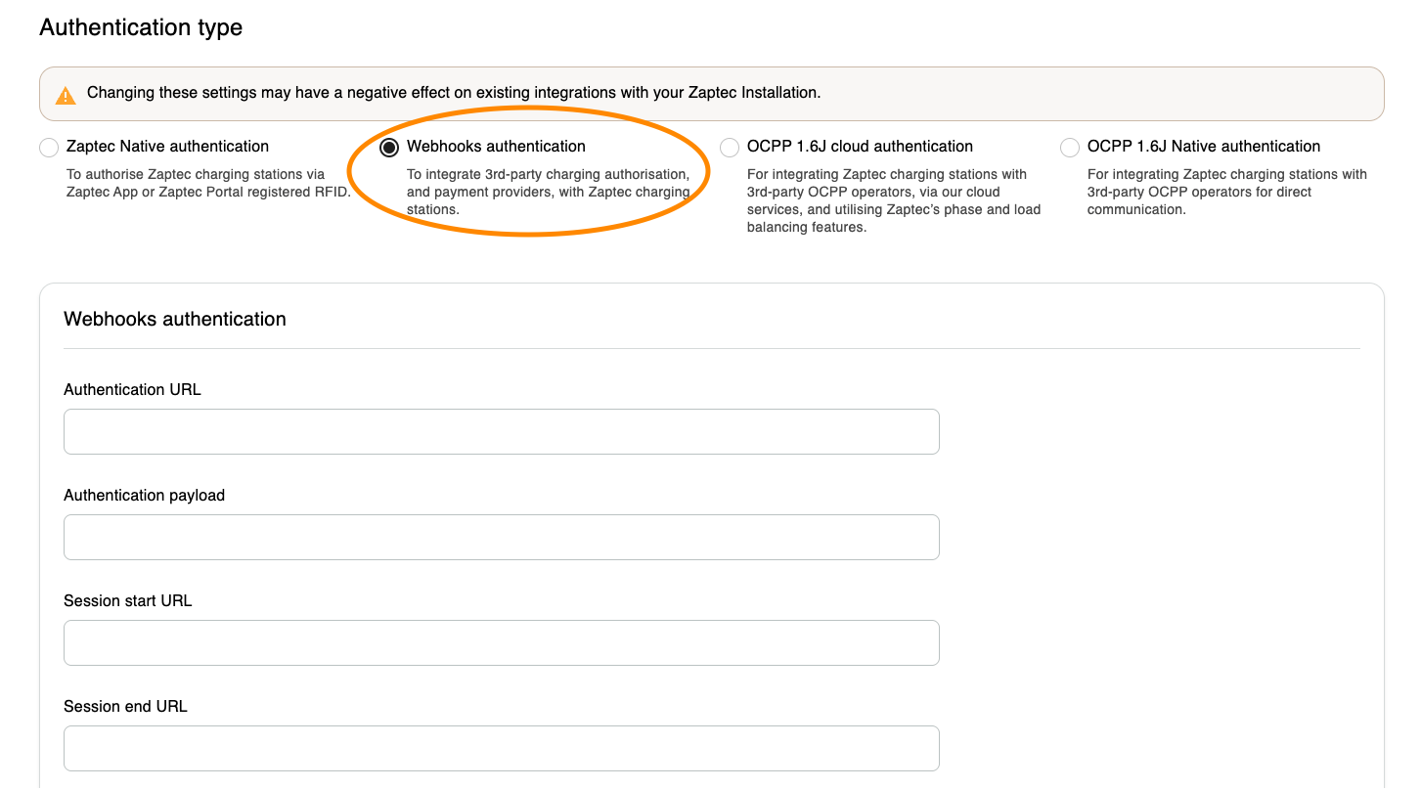1421x789 pixels.
Task: Click the orange warning triangle icon
Action: (x=65, y=95)
